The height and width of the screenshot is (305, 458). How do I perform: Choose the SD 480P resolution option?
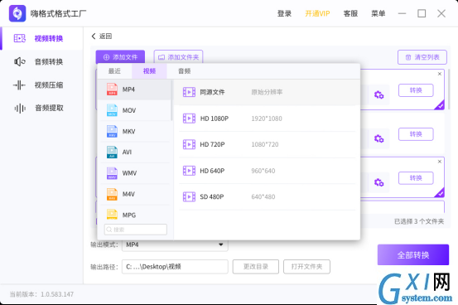268,196
